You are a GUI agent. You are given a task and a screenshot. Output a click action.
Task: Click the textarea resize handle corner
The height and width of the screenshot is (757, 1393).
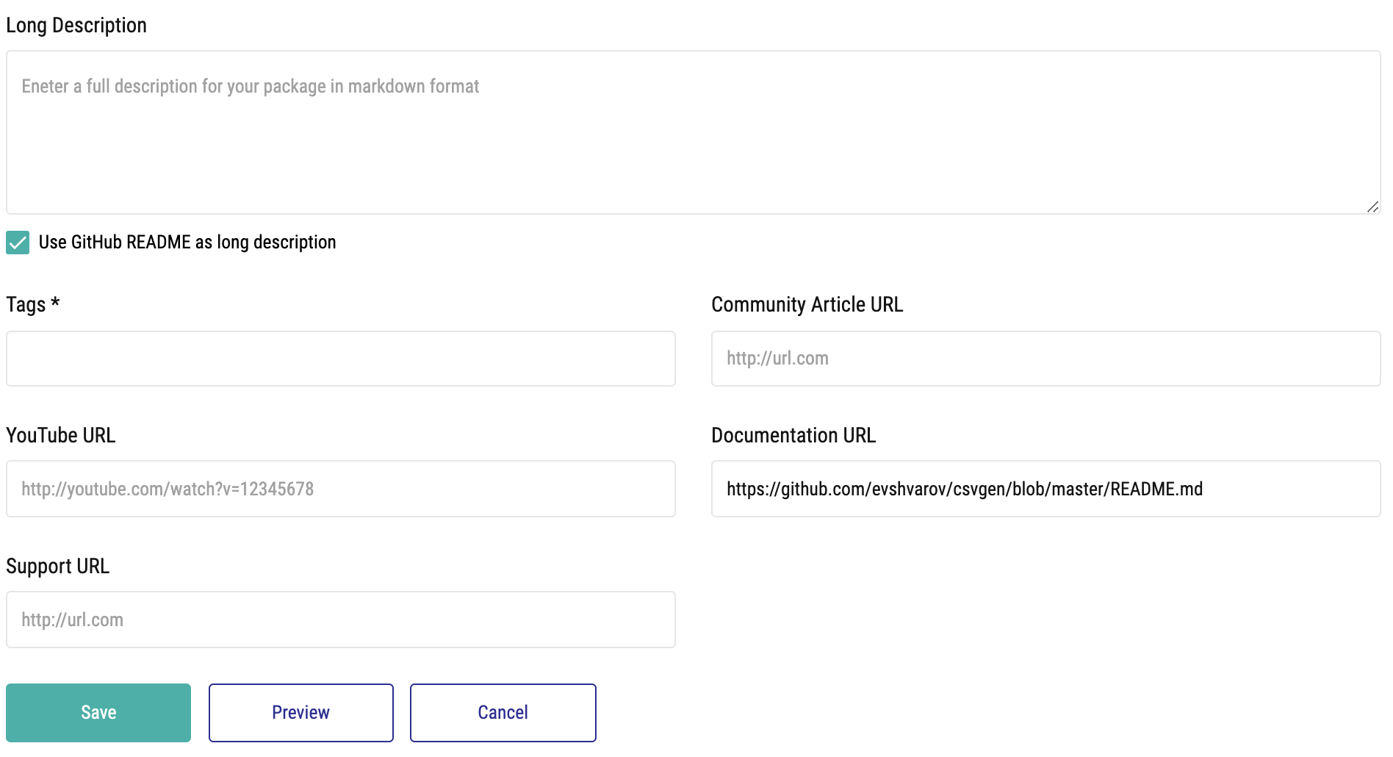pyautogui.click(x=1372, y=207)
